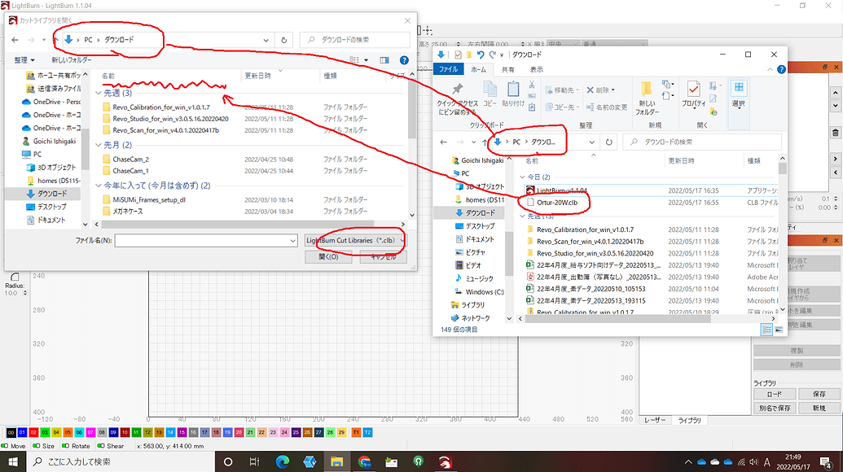The width and height of the screenshot is (843, 472).
Task: Open the view options dropdown in the dialog toolbar
Action: (359, 59)
